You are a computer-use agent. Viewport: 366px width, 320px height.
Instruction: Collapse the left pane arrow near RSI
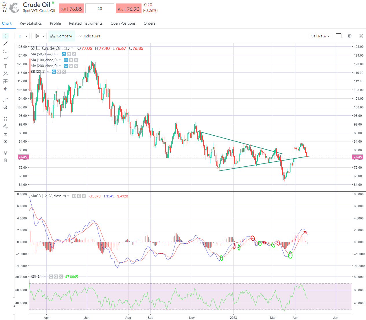(14, 306)
